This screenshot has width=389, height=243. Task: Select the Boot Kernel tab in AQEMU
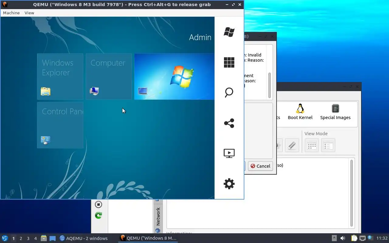tap(300, 112)
